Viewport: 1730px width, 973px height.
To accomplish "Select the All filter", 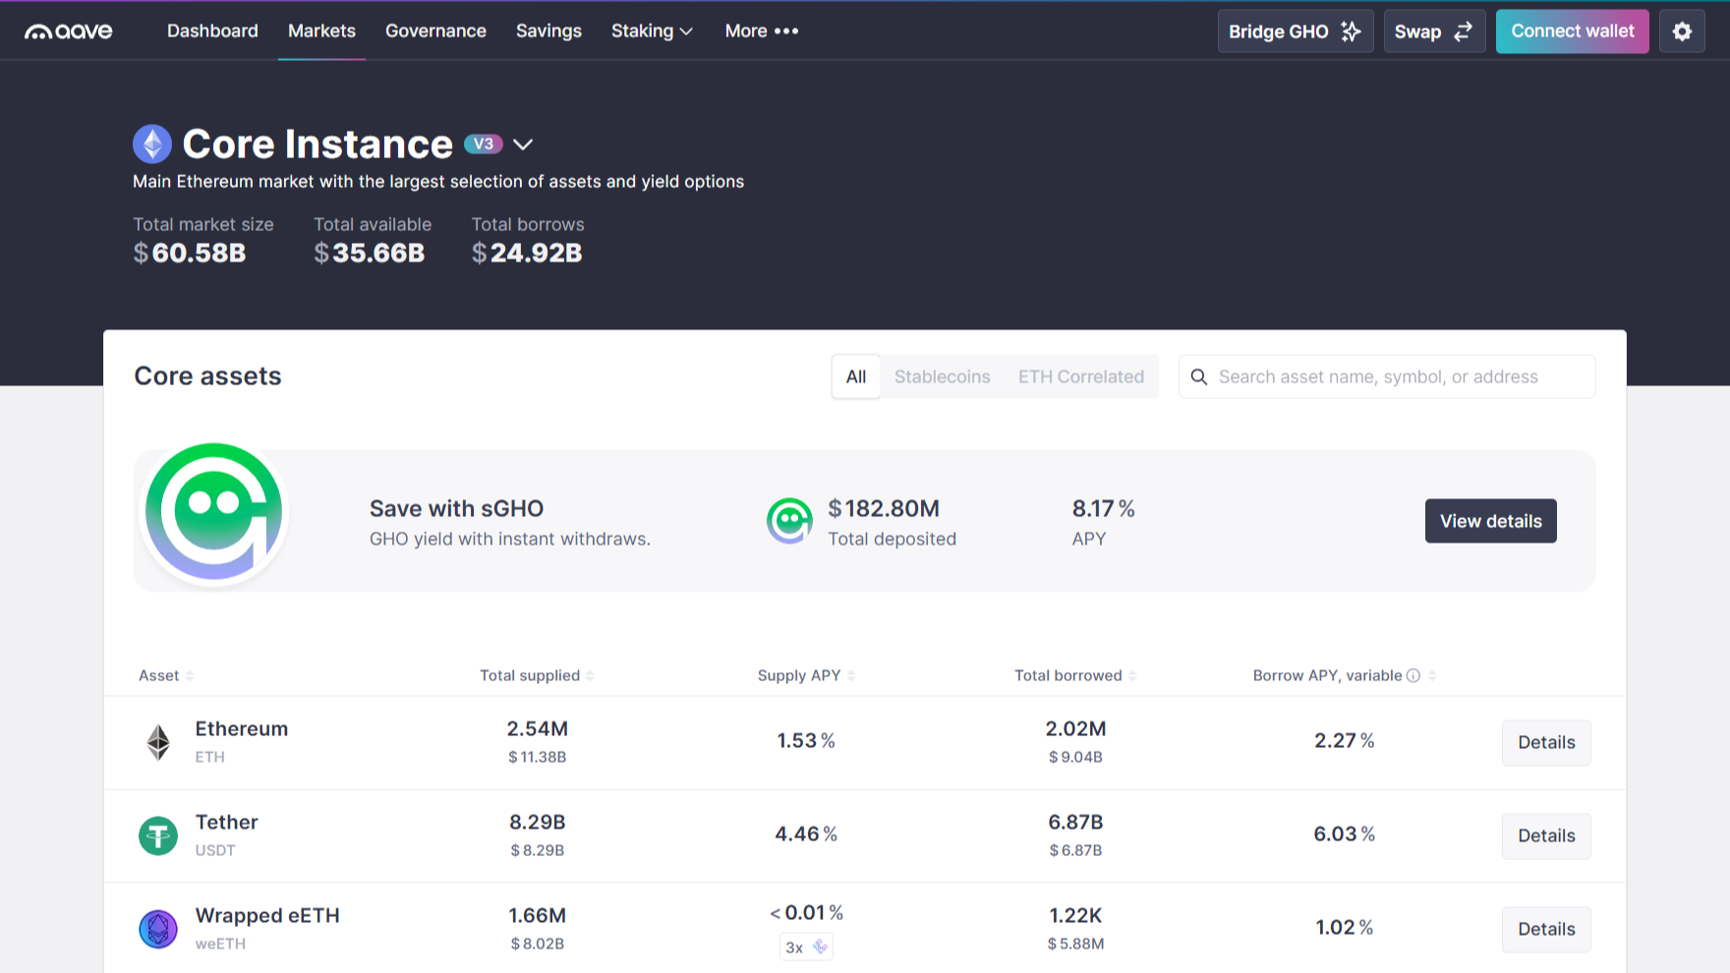I will click(856, 377).
